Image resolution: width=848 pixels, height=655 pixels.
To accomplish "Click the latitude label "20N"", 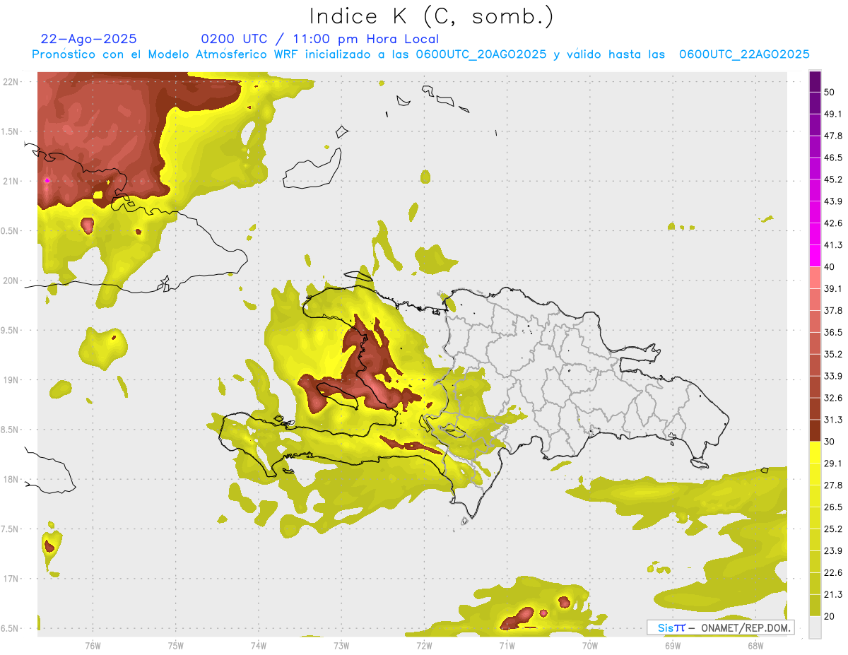I will pos(11,281).
